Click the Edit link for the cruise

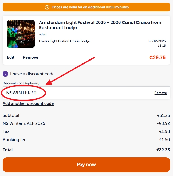11,57
